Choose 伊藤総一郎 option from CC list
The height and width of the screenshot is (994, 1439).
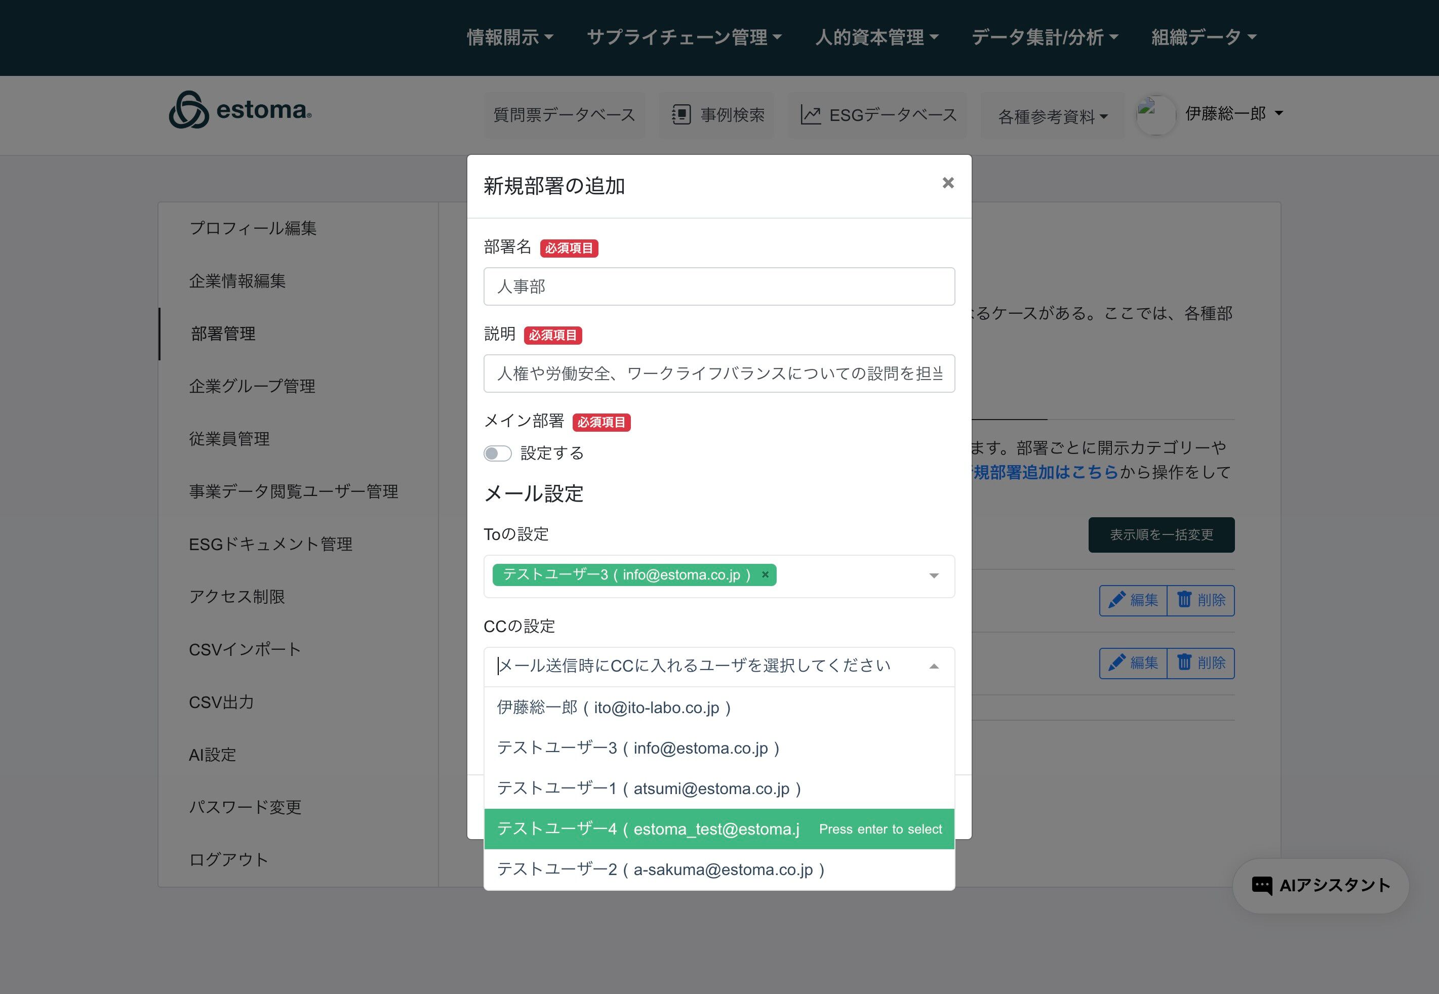[x=614, y=708]
